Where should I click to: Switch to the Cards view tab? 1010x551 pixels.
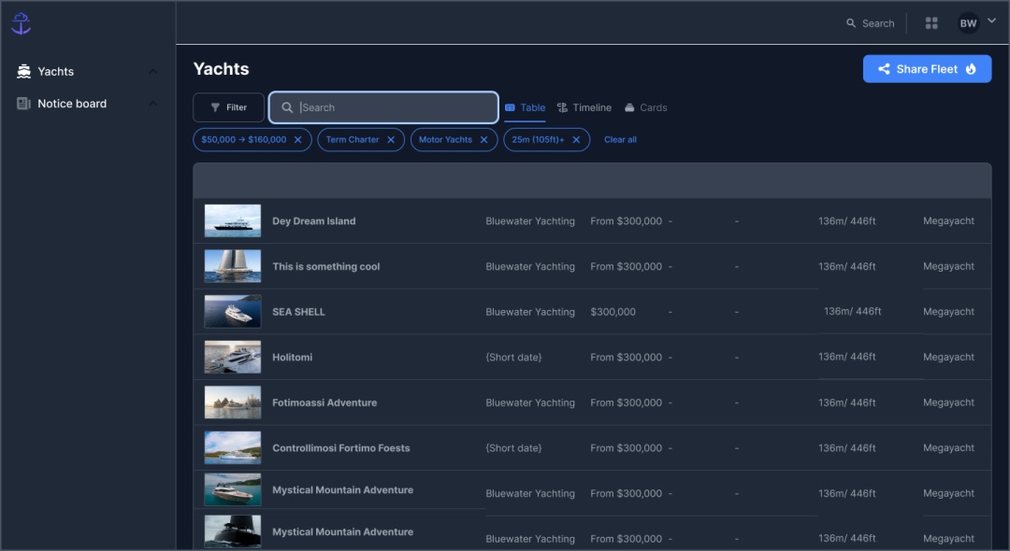point(646,107)
